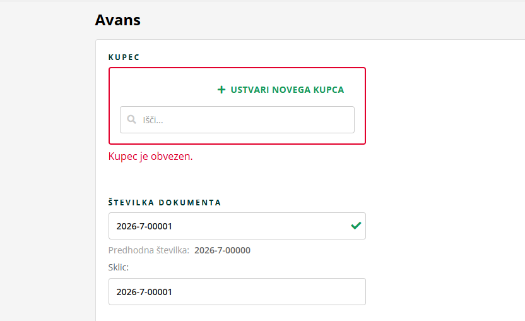The width and height of the screenshot is (525, 321).
Task: Click the previous number value 2026-7-00000
Action: pos(222,250)
